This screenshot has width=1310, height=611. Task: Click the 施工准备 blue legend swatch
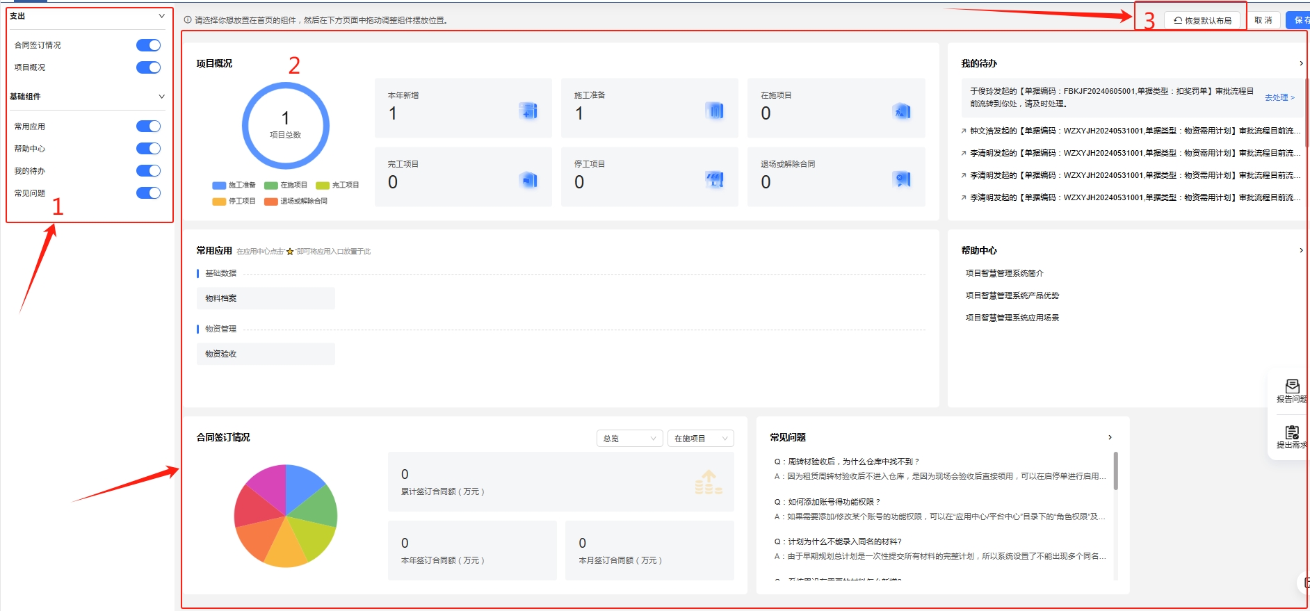coord(219,186)
